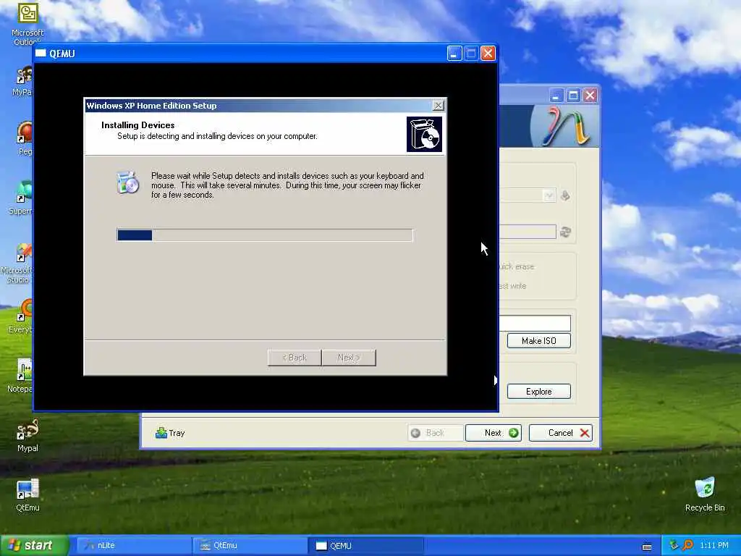
Task: Click the Make ISO button
Action: click(538, 341)
